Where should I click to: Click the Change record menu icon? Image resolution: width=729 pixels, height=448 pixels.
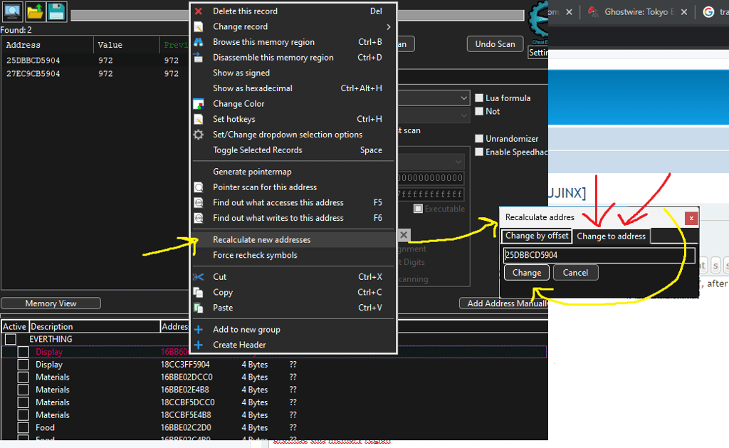click(x=199, y=26)
